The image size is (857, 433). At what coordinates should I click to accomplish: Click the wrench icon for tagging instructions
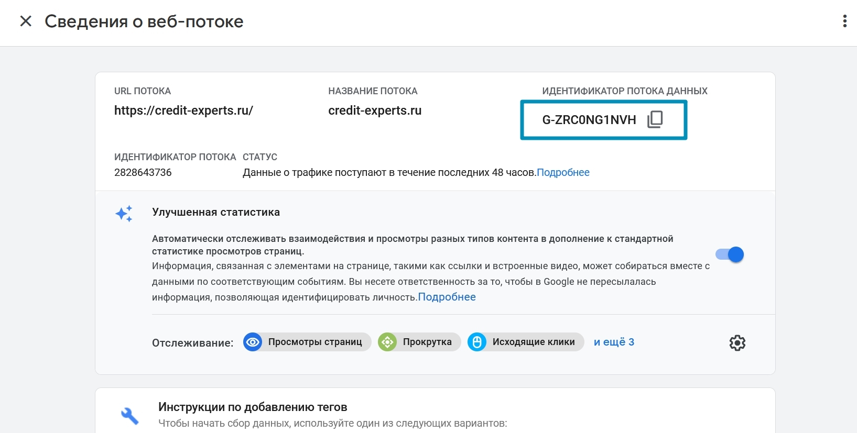pyautogui.click(x=129, y=416)
